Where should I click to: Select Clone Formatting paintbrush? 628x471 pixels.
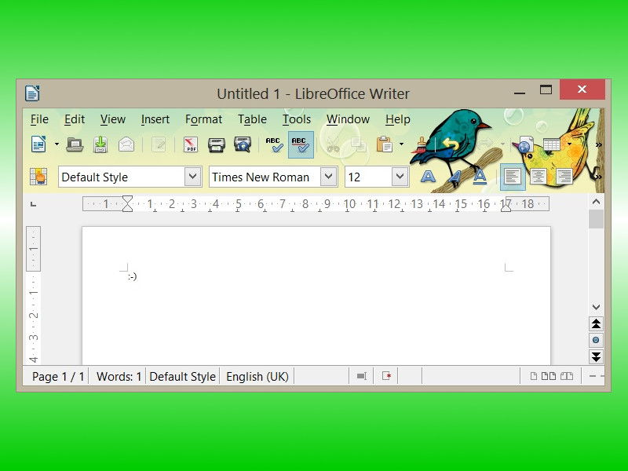[421, 145]
